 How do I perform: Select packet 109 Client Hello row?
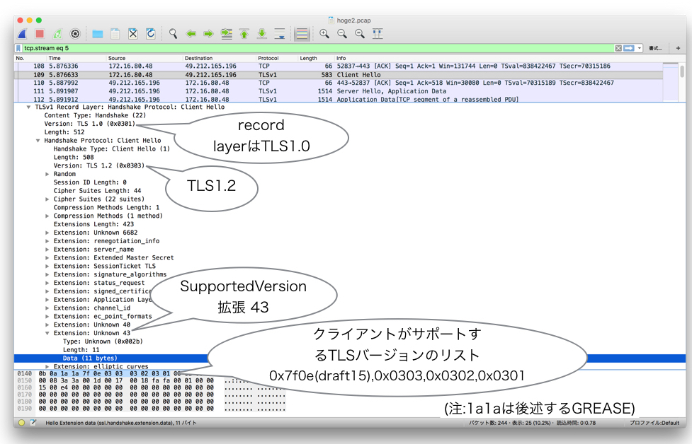tap(339, 75)
